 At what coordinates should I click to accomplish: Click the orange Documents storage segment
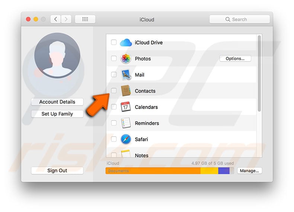153,171
